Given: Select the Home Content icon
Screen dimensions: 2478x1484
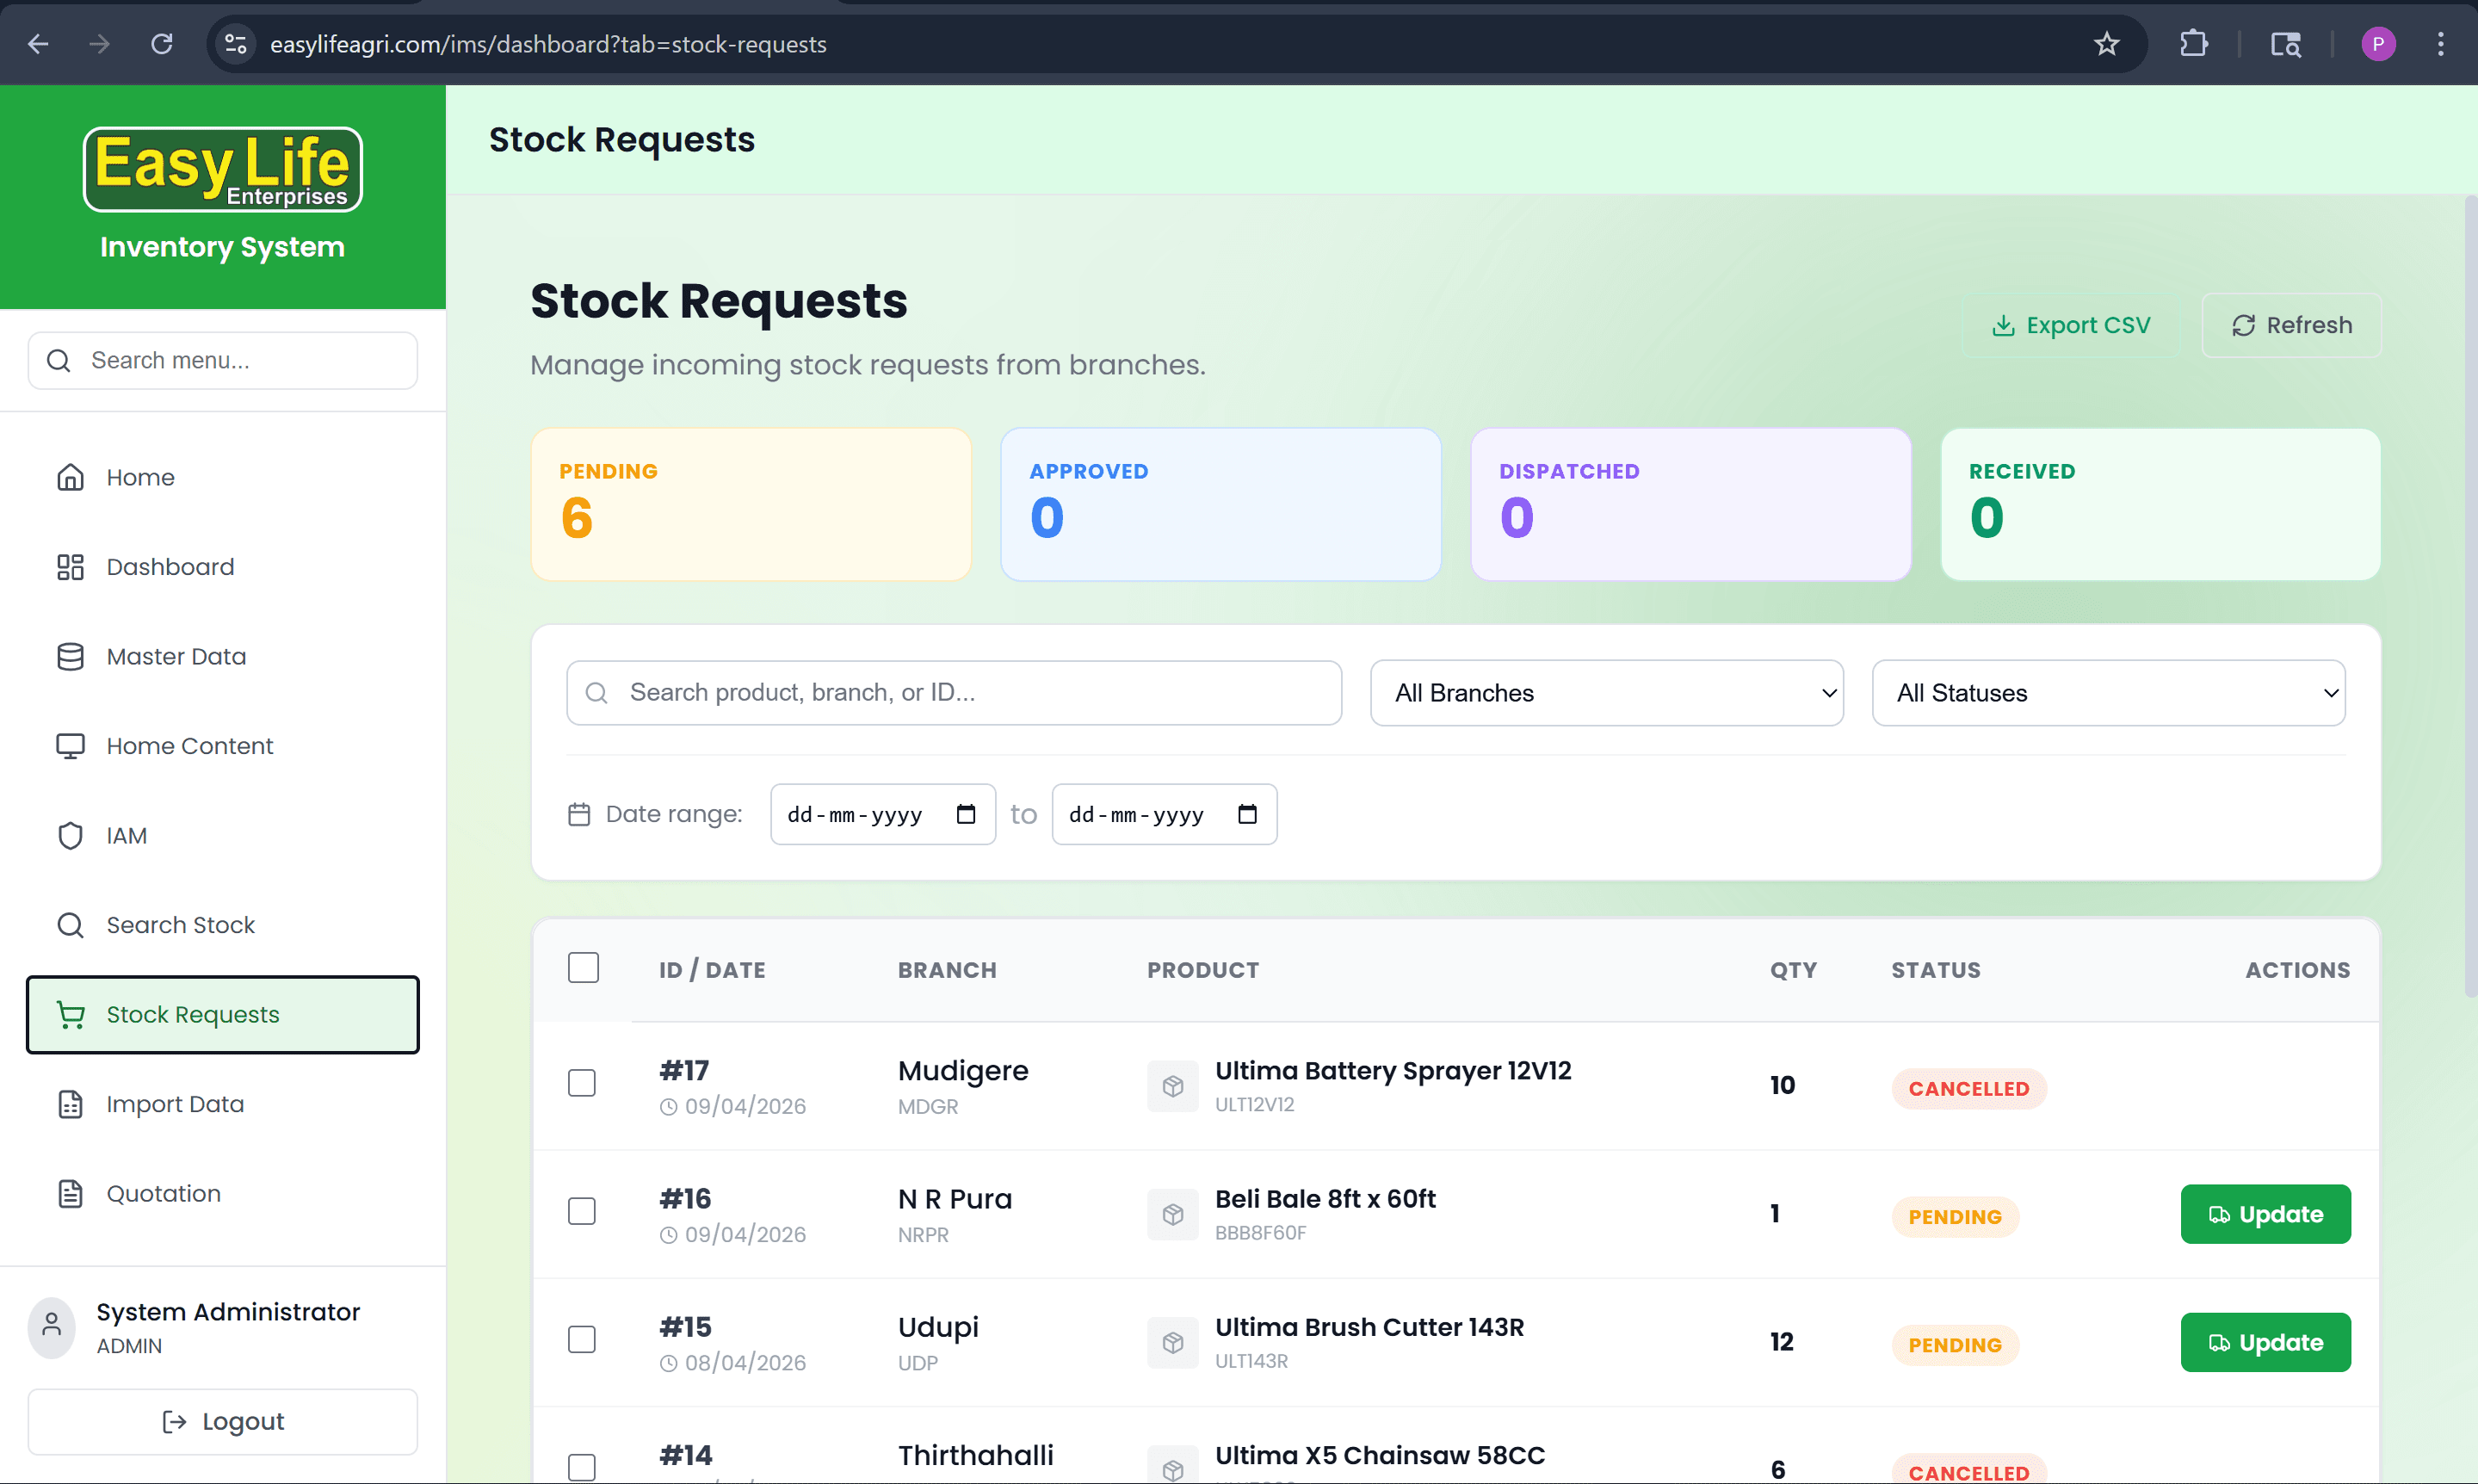Looking at the screenshot, I should pyautogui.click(x=69, y=745).
